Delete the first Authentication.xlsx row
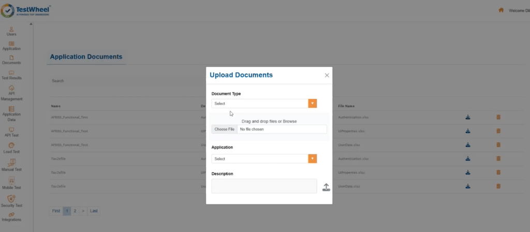Viewport: 530px width, 232px height. [498, 117]
